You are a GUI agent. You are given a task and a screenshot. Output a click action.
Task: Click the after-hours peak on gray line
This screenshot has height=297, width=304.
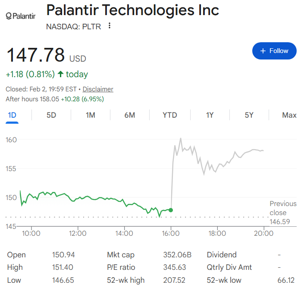181,138
